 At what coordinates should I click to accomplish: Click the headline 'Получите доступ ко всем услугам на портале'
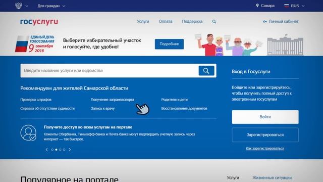pyautogui.click(x=88, y=127)
